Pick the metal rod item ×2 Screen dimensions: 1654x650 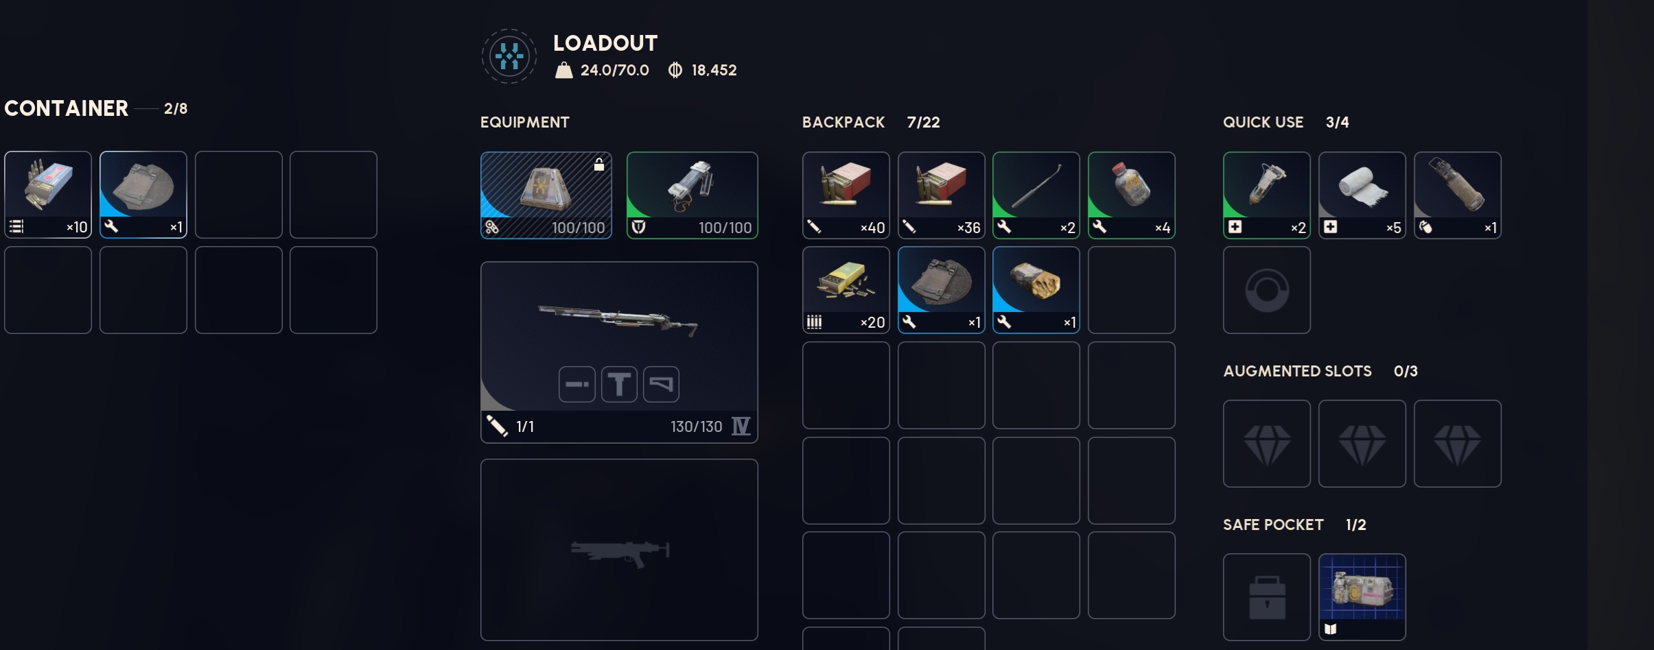click(x=1036, y=195)
